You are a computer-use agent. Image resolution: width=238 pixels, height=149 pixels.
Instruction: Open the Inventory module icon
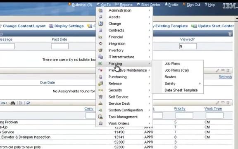coord(100,50)
